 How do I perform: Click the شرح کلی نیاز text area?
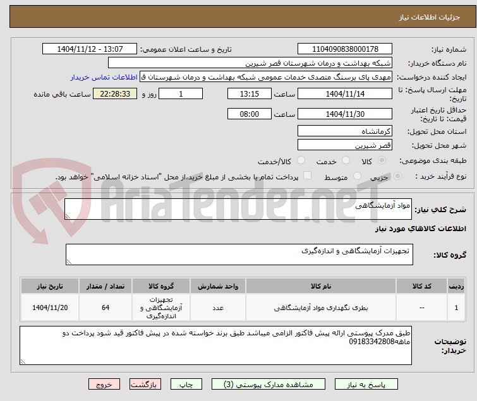tap(238, 209)
